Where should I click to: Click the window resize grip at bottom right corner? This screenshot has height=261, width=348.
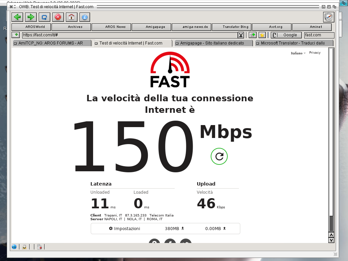(335, 254)
